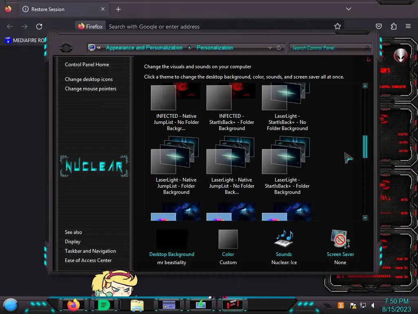Show the clock reading 7:50 PM

click(x=396, y=301)
